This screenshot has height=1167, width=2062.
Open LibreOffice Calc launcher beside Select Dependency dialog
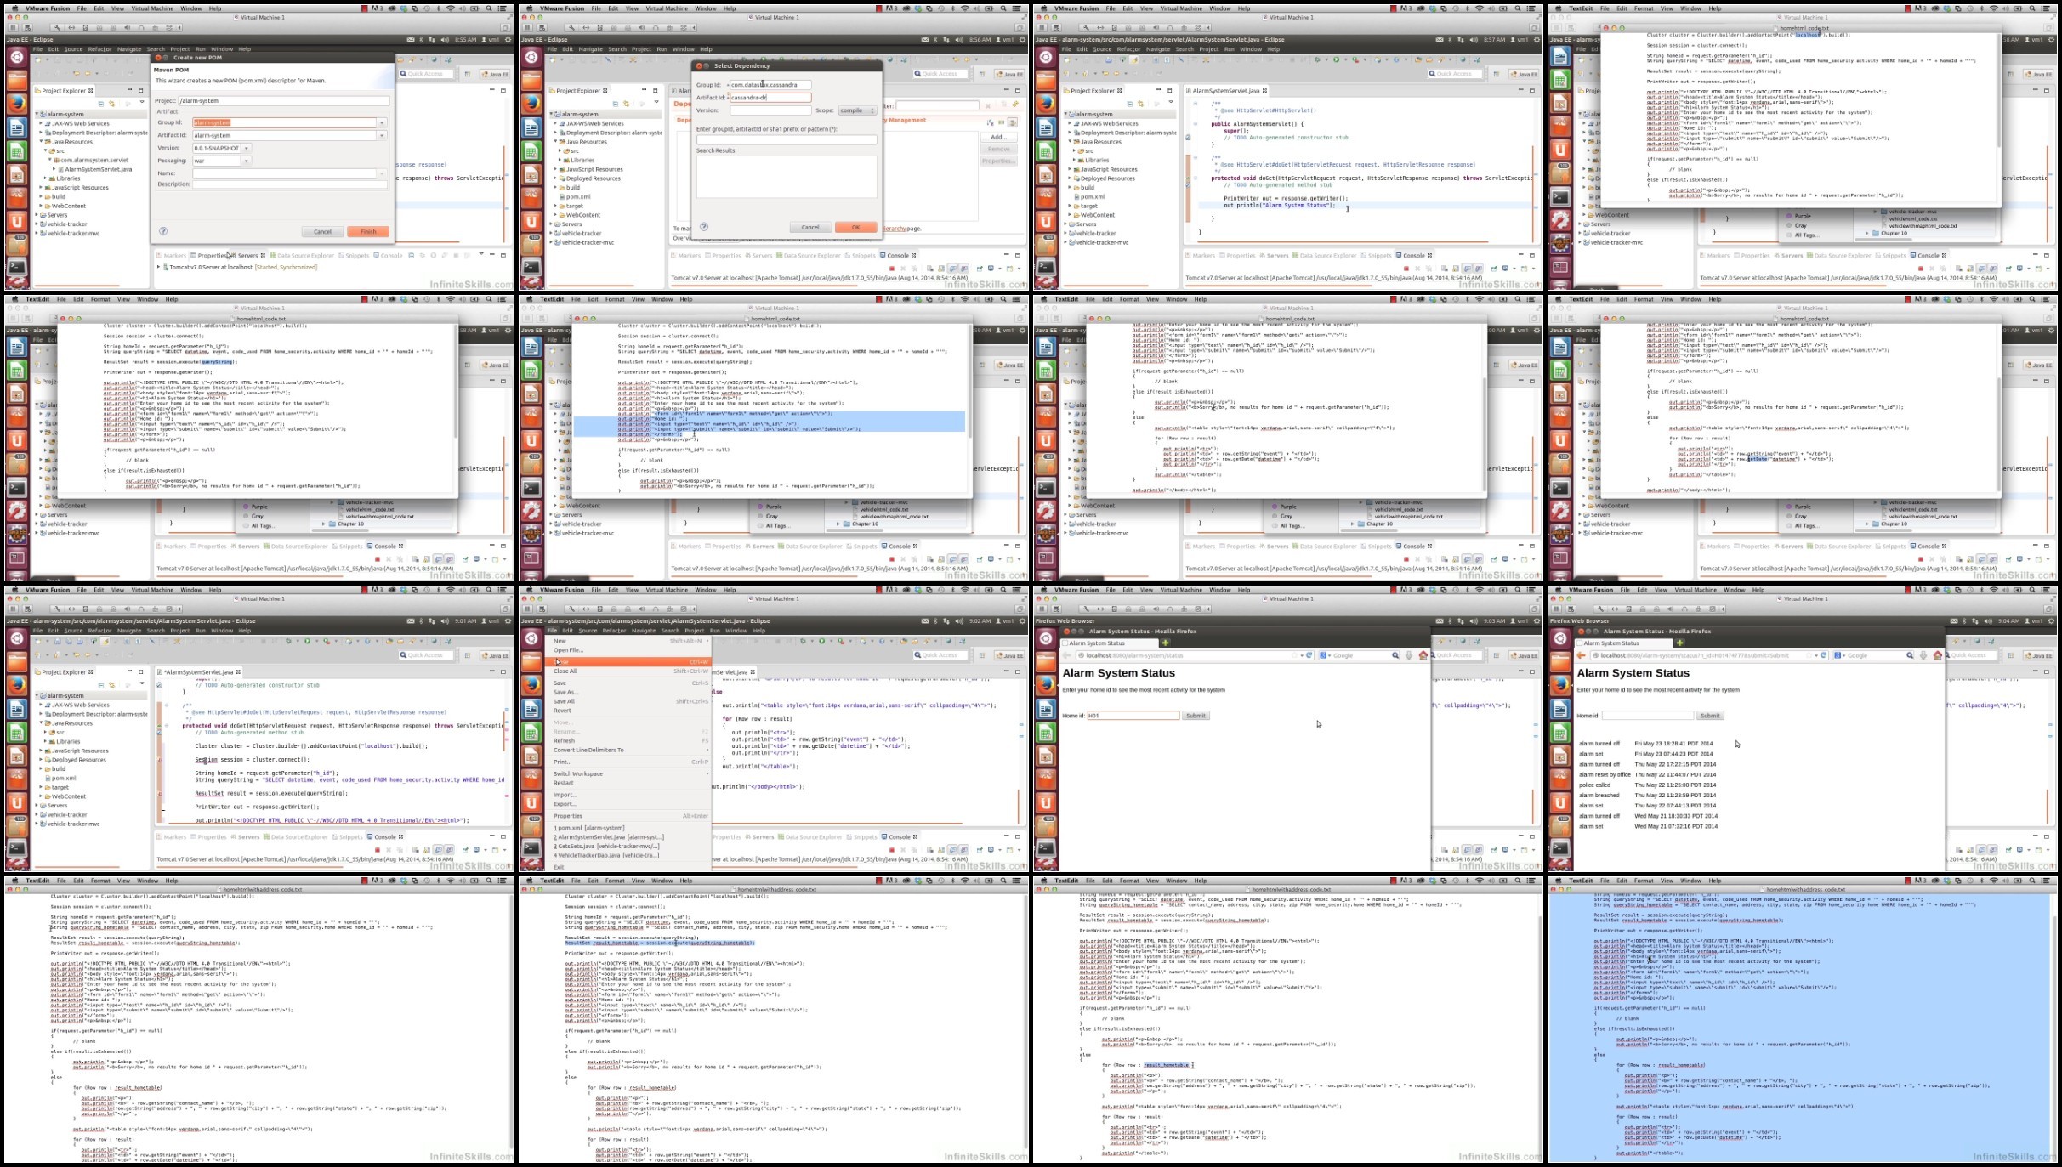tap(531, 151)
